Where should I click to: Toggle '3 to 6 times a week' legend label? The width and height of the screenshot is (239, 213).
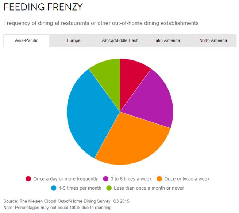(x=132, y=179)
